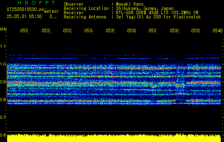
Task: Click the 0.9 kHz axis label
Action: [3, 82]
